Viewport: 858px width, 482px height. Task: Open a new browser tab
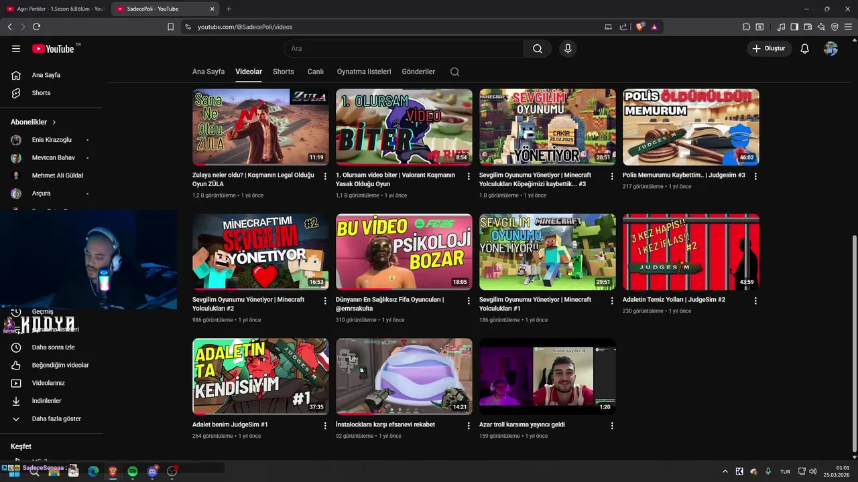click(229, 9)
